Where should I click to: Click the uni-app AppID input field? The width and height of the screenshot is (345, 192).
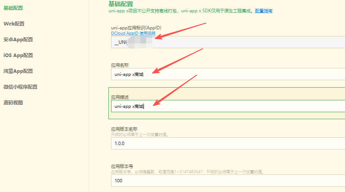[228, 42]
